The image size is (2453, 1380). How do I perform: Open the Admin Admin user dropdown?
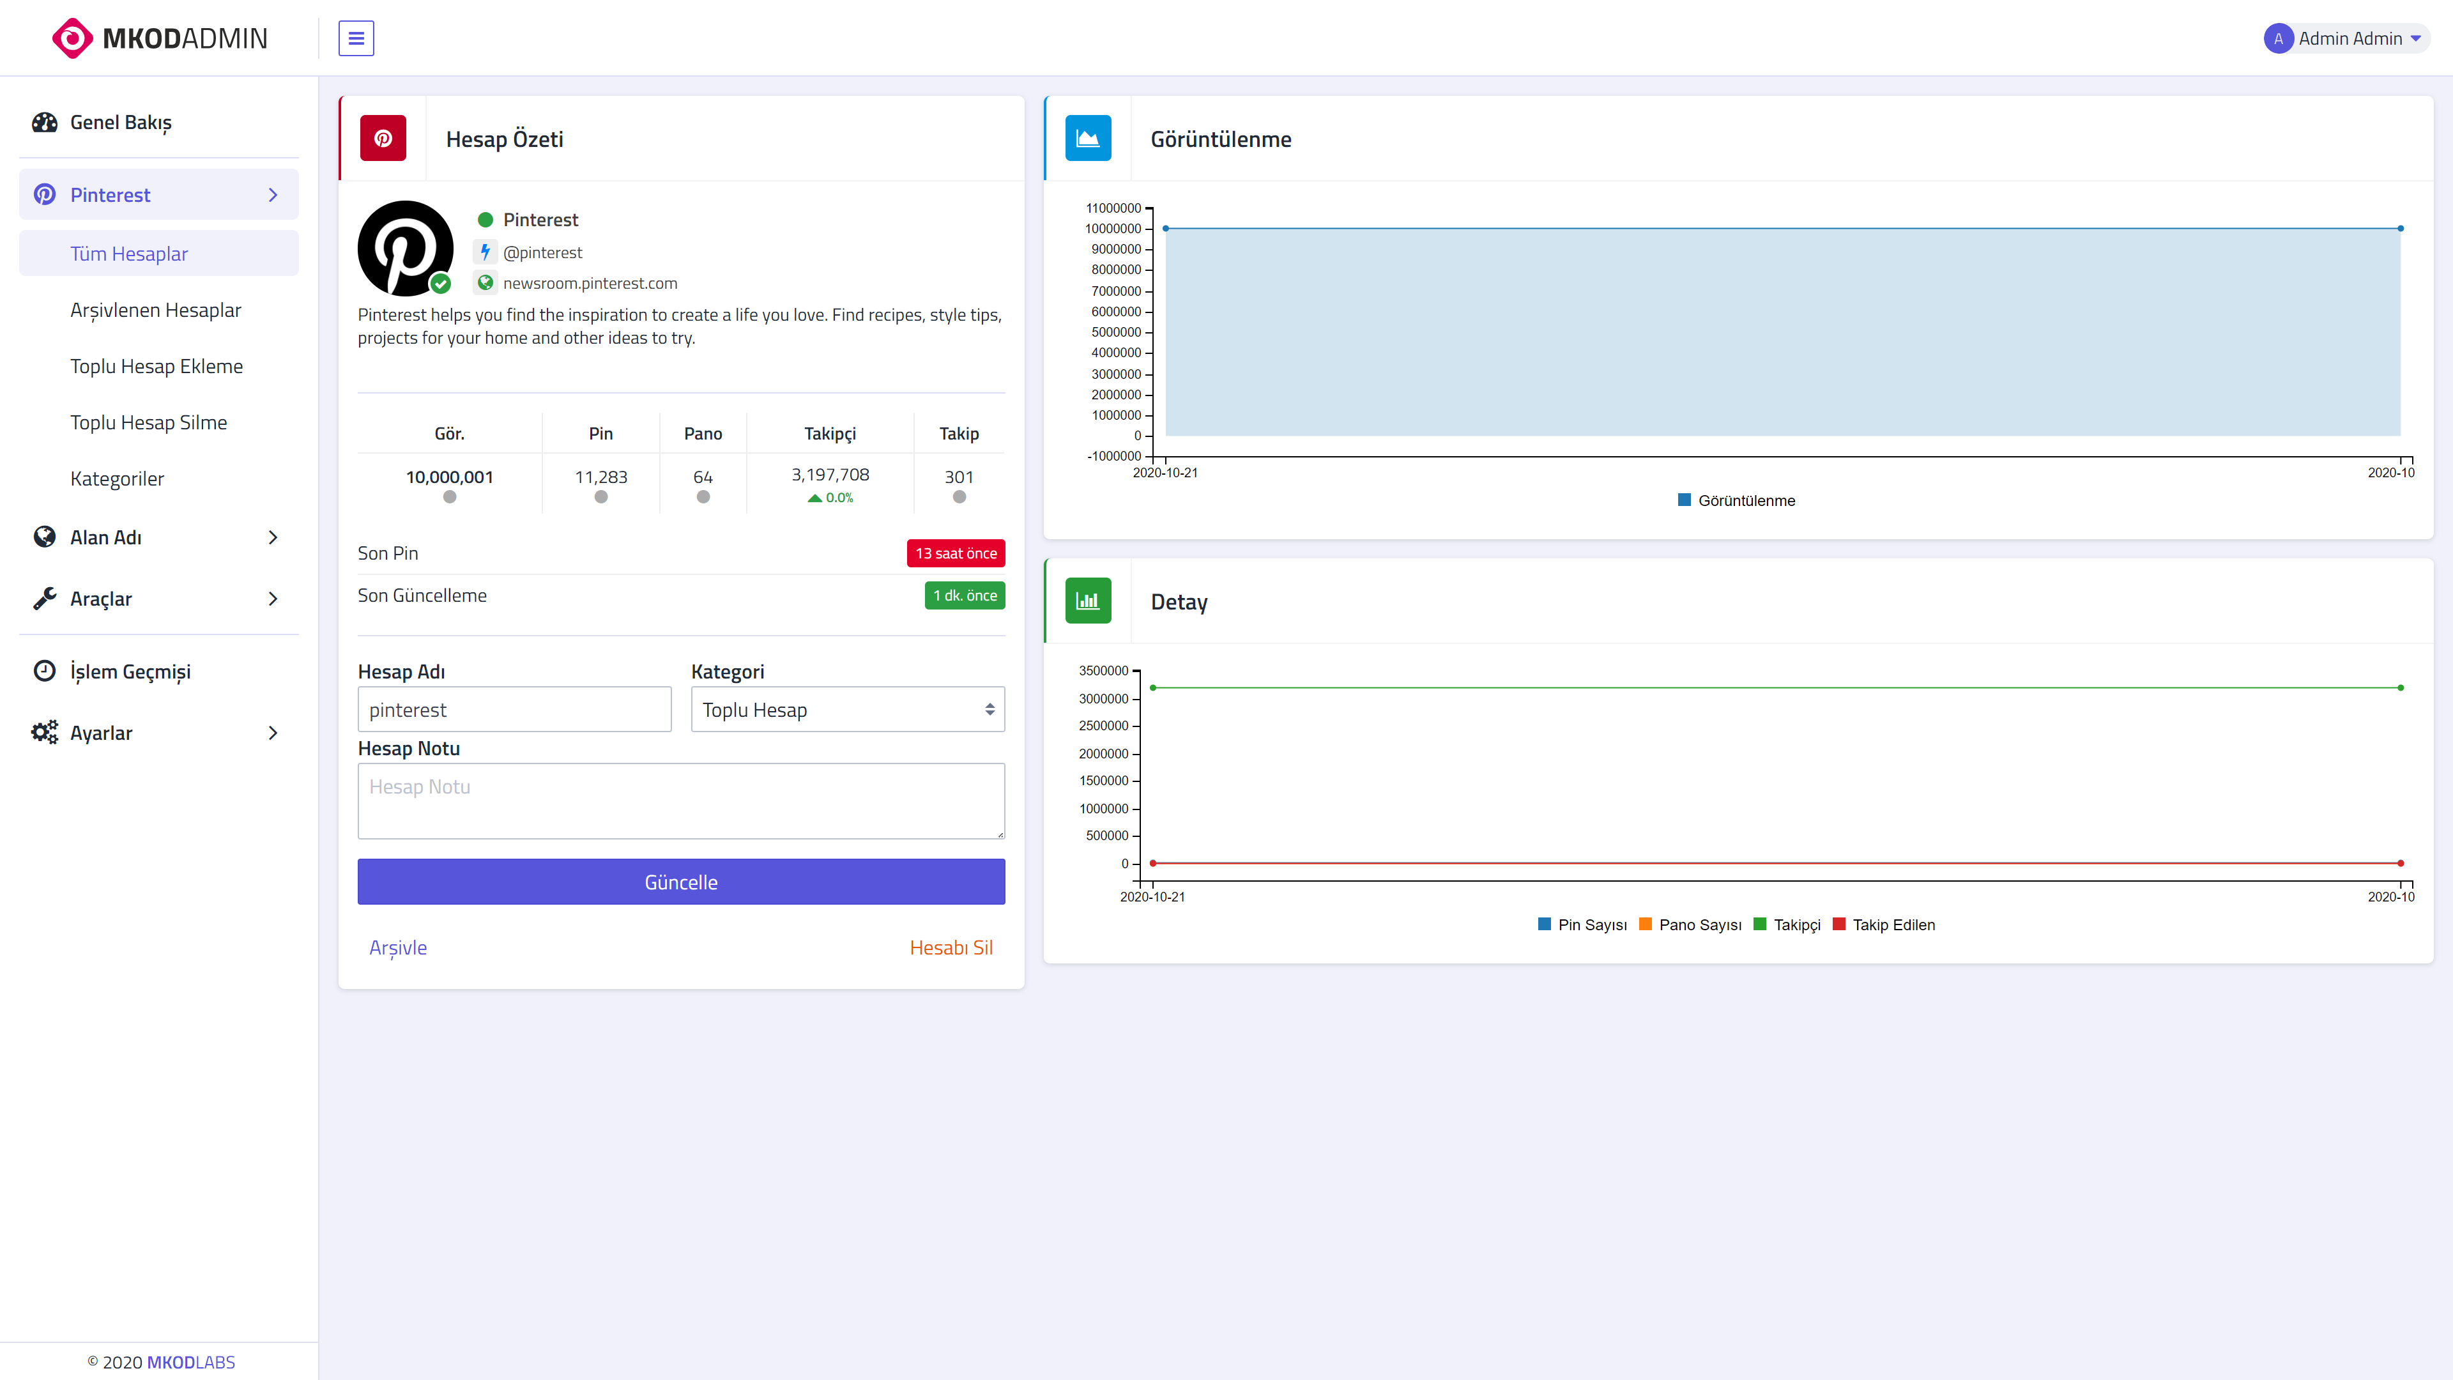2346,38
